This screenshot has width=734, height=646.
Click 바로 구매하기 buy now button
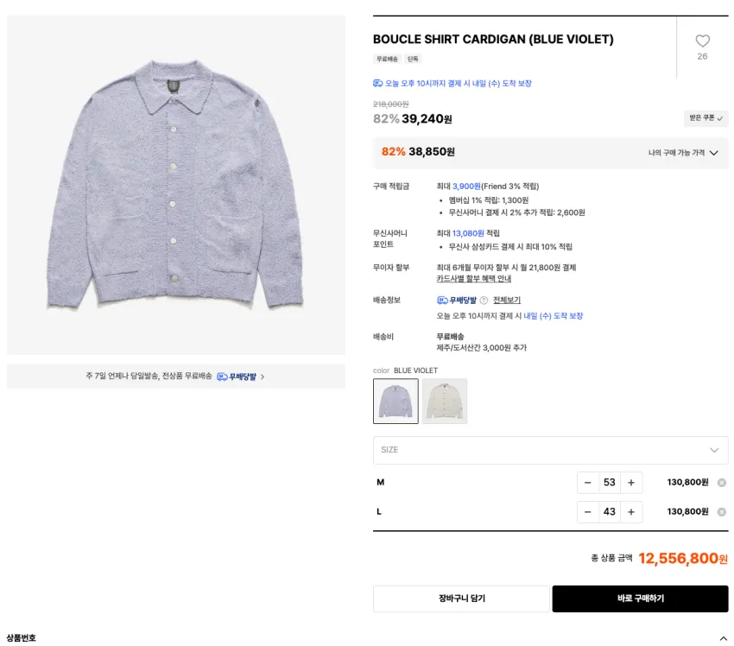[641, 598]
